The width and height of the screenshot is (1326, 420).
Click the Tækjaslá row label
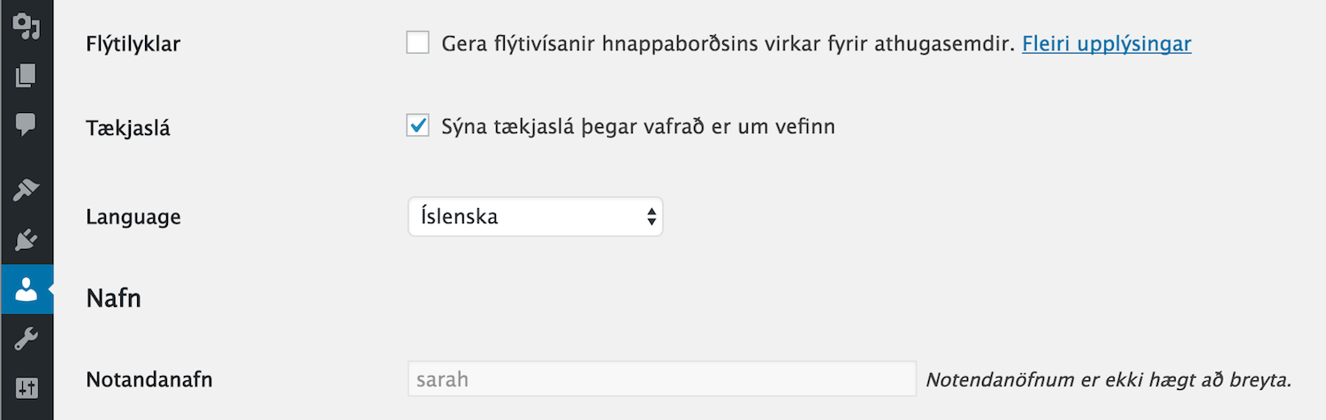click(128, 128)
